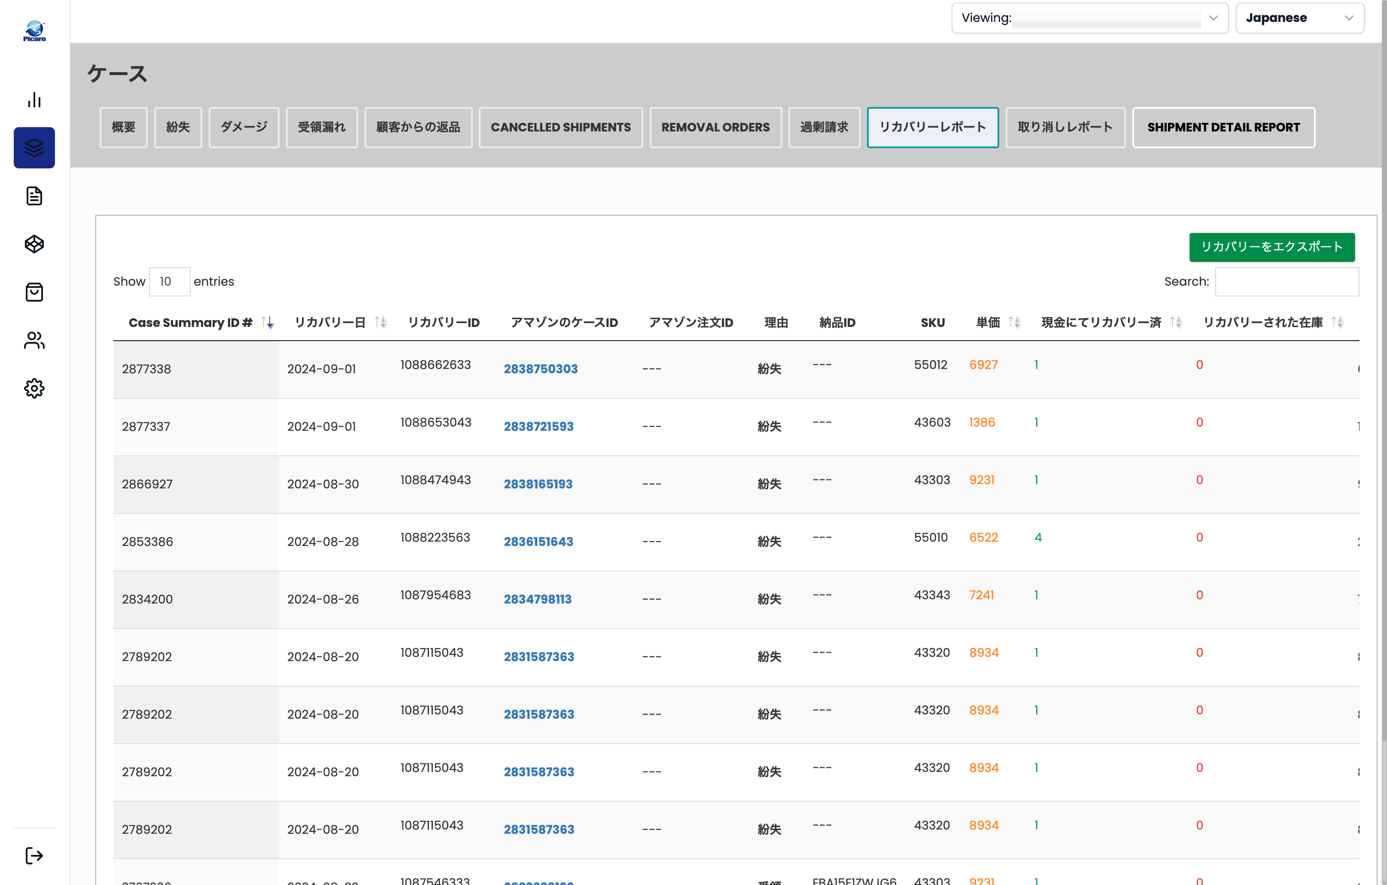Screen dimensions: 1387x885
Task: Click the リカバリーをエクスポート button
Action: [1272, 247]
